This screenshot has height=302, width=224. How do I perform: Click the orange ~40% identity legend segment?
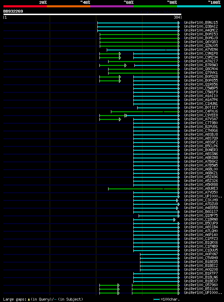[x=69, y=6]
